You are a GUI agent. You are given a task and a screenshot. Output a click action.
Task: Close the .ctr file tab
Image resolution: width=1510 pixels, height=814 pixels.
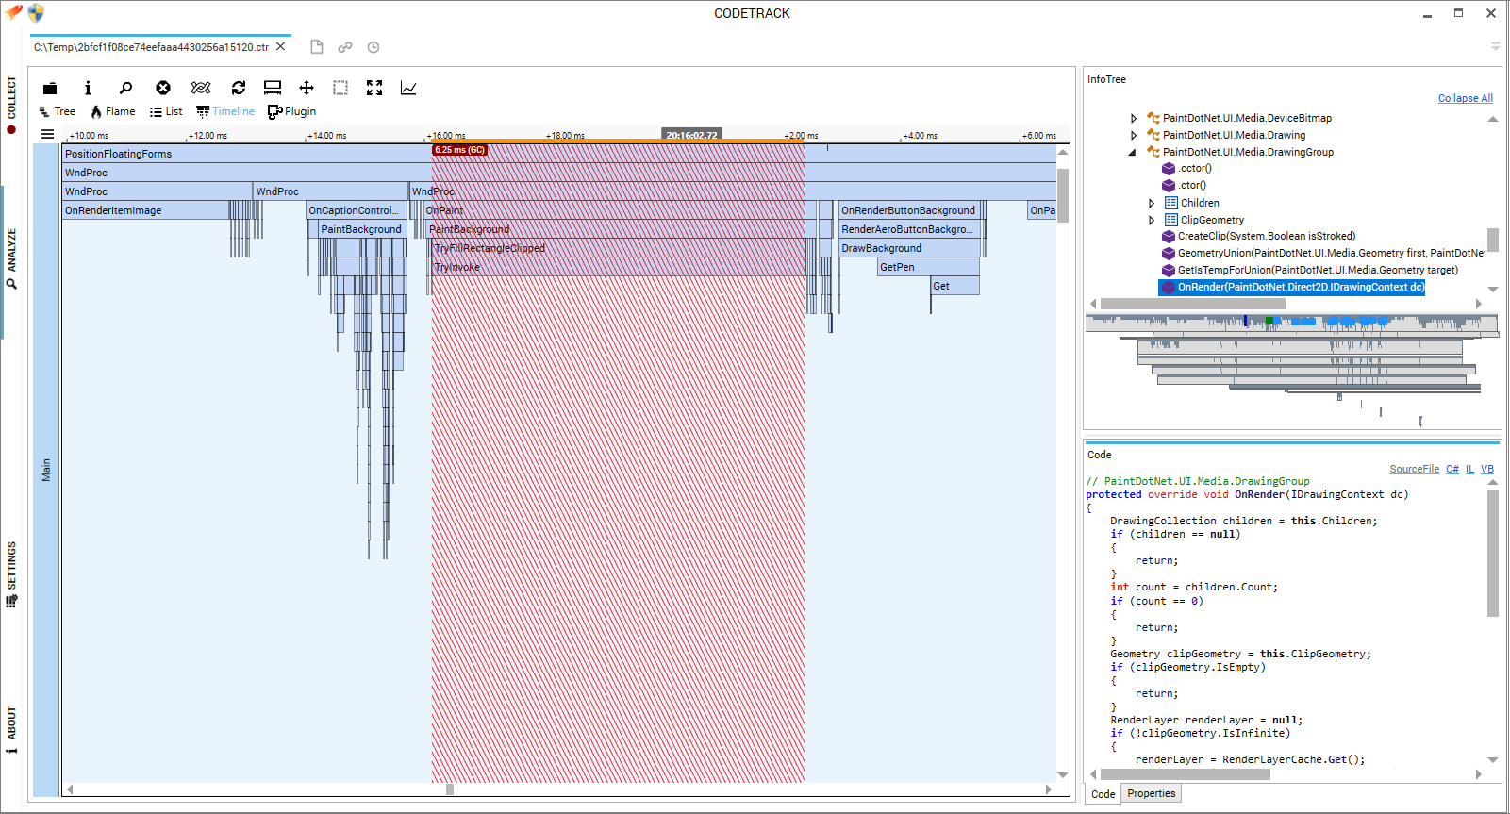click(280, 46)
